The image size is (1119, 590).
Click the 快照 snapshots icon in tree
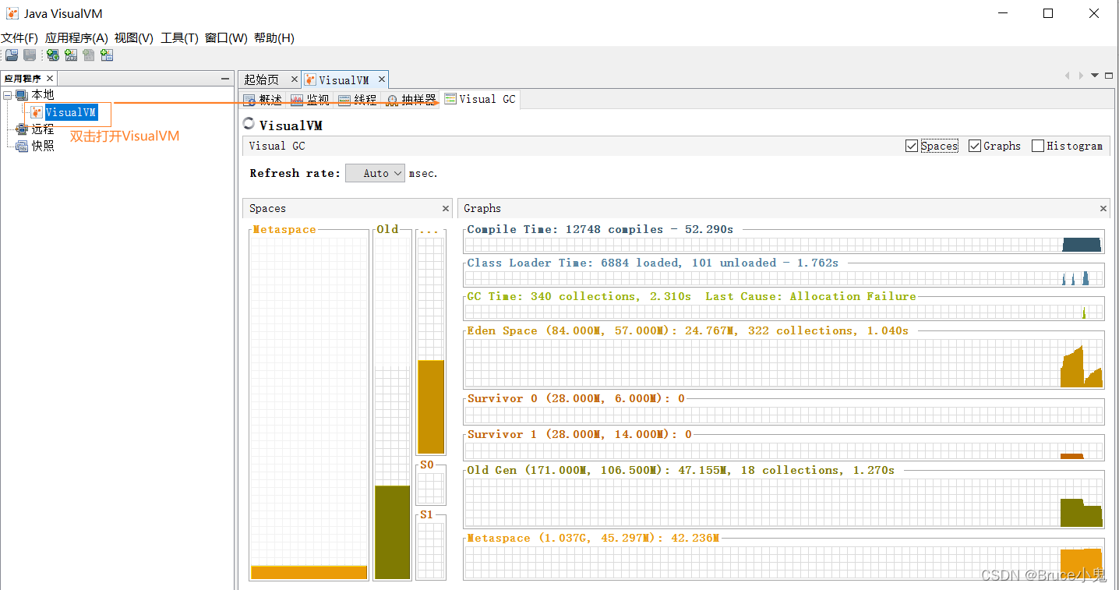(x=22, y=146)
